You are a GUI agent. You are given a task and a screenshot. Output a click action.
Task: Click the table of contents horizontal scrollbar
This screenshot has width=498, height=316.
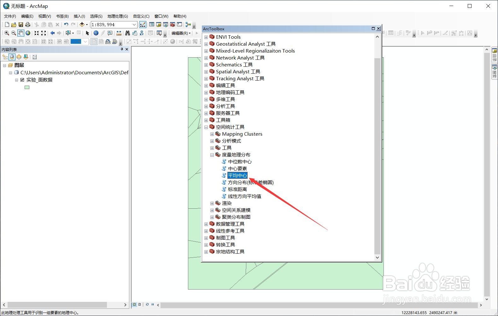[x=57, y=305]
